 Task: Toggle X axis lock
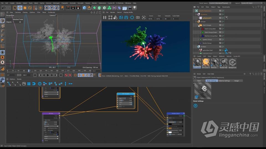coord(47,8)
